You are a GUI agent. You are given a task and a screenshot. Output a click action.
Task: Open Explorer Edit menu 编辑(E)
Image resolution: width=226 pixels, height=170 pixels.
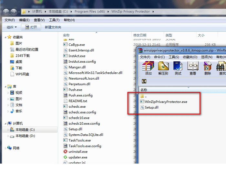point(24,20)
